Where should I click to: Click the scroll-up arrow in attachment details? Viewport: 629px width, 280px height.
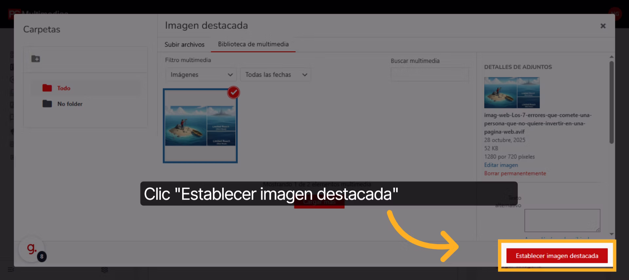pyautogui.click(x=611, y=57)
